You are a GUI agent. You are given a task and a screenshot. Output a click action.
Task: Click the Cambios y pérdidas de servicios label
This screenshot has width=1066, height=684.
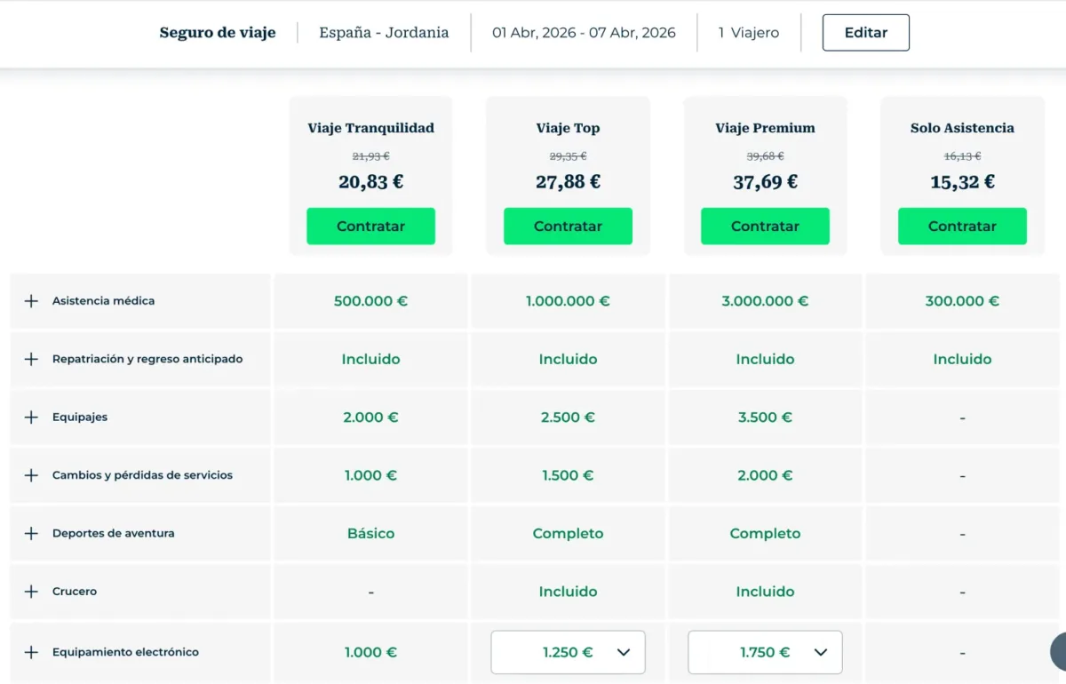143,475
